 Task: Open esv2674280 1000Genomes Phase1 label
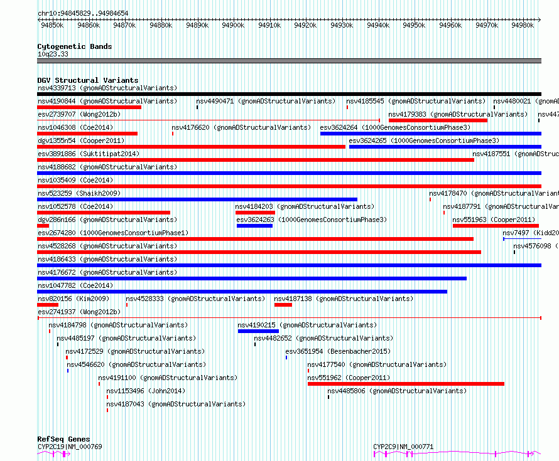click(113, 233)
